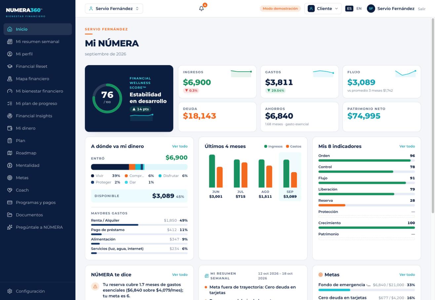The image size is (435, 300).
Task: Click Ver todo in A dónde va mi dinero
Action: (180, 146)
